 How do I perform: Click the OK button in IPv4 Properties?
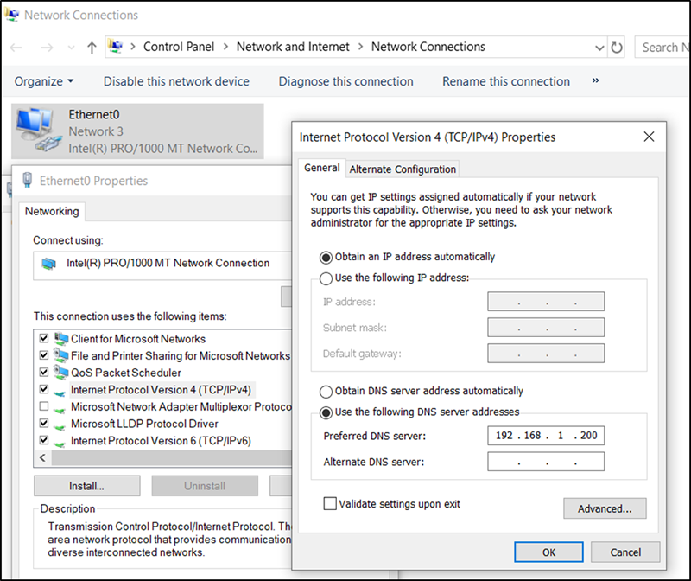tap(548, 552)
